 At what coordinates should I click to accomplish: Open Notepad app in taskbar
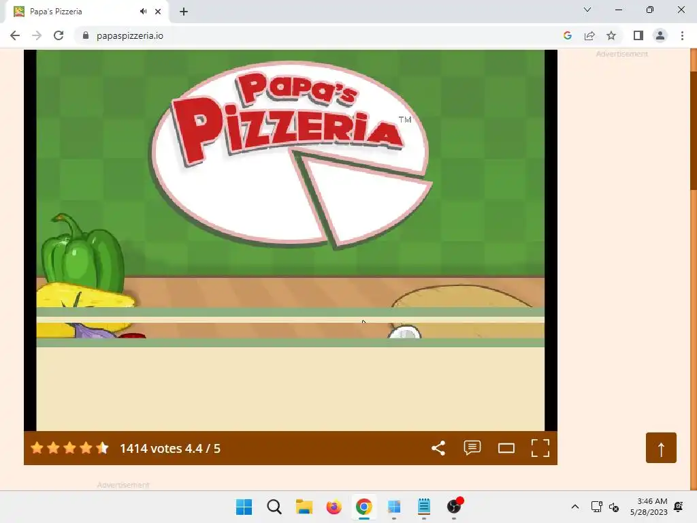pyautogui.click(x=423, y=507)
